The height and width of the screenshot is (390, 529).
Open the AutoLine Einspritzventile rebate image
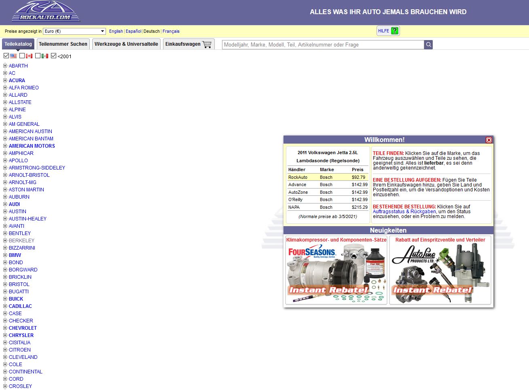(x=440, y=273)
